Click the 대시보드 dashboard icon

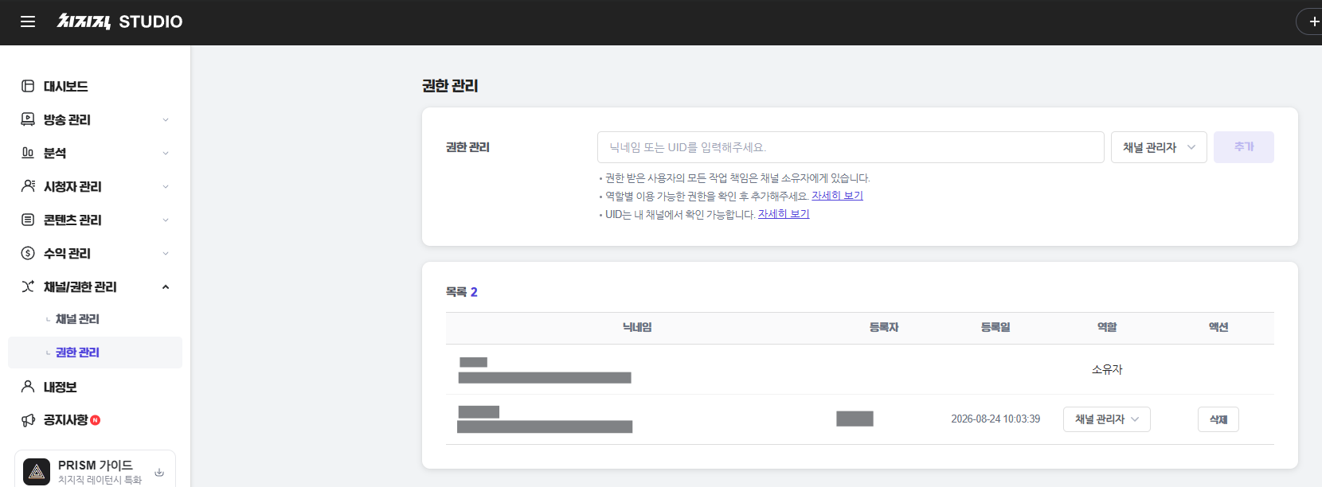click(28, 86)
